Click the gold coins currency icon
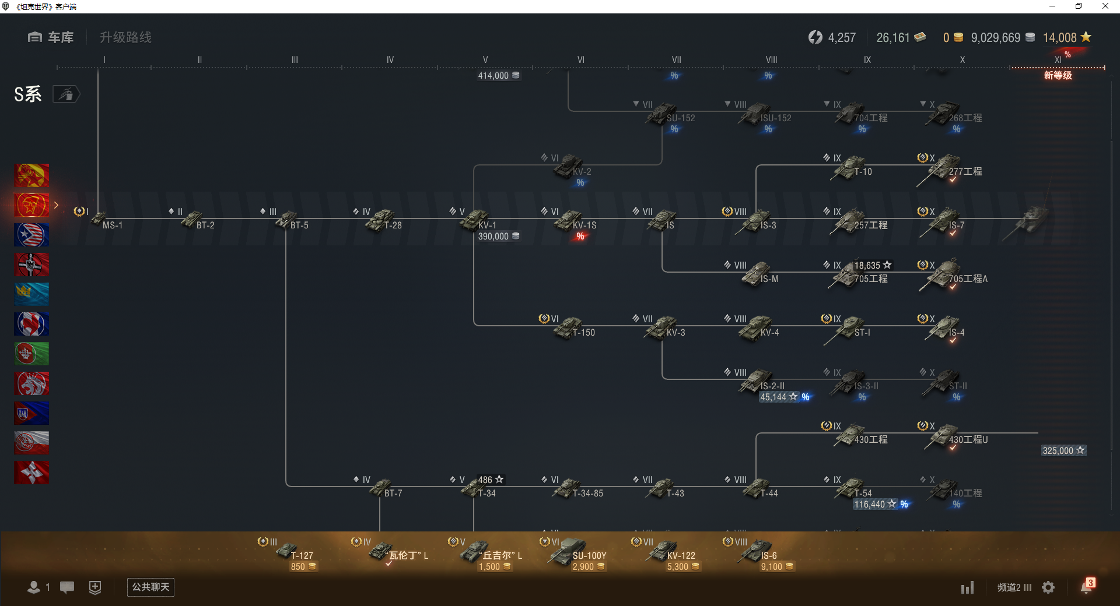The width and height of the screenshot is (1120, 606). click(x=958, y=37)
